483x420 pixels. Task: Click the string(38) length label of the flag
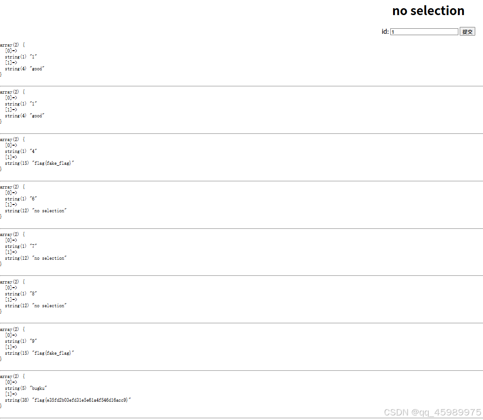pyautogui.click(x=17, y=400)
